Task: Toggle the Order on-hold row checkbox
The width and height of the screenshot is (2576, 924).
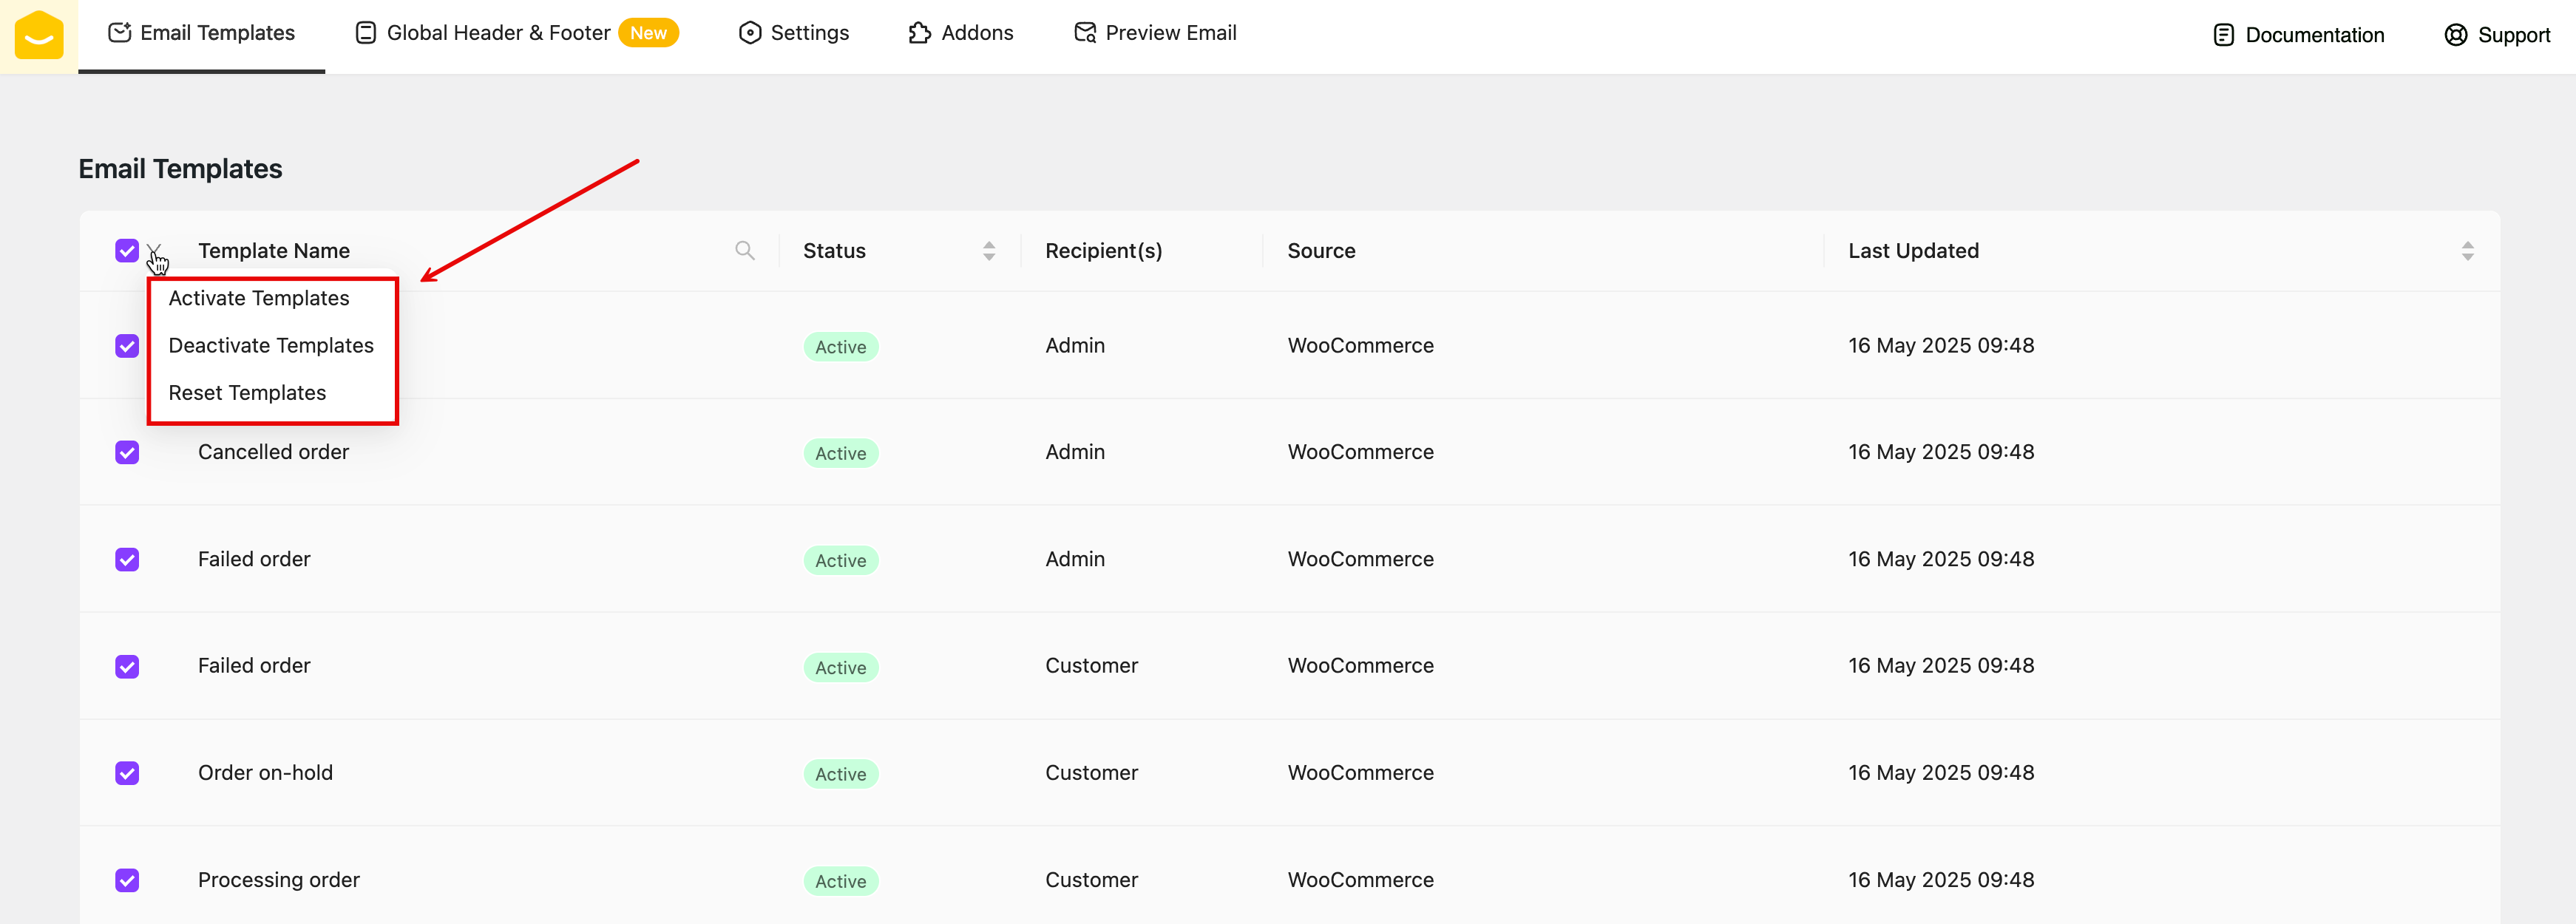Action: (x=127, y=773)
